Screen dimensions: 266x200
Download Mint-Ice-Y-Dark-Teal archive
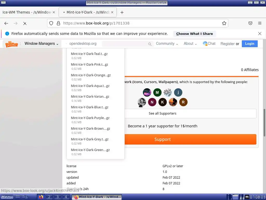(89, 54)
